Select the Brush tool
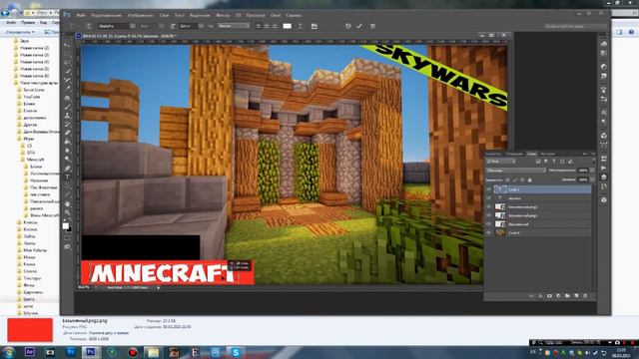The height and width of the screenshot is (359, 639). (67, 107)
